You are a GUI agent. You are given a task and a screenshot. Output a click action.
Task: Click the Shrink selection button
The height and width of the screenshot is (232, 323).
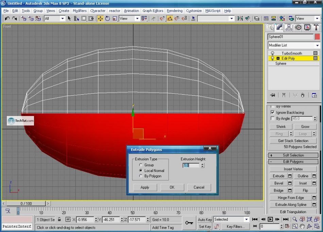[x=281, y=127]
